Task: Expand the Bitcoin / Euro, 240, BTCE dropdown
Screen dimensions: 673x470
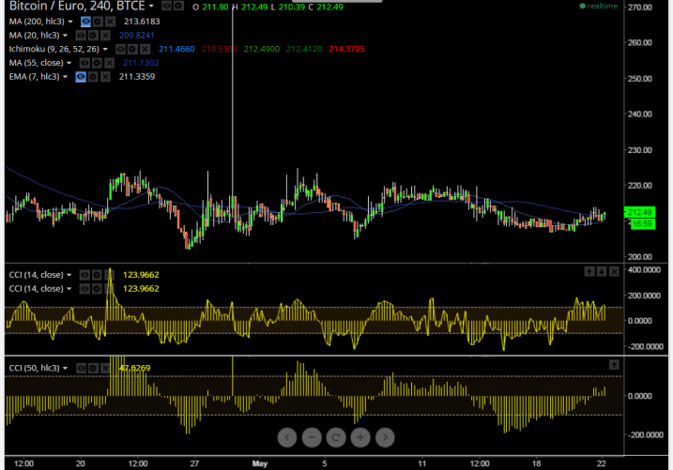Action: point(151,7)
